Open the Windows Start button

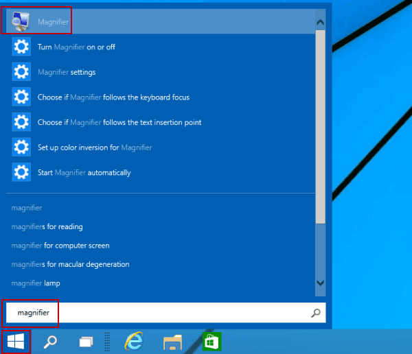(x=16, y=342)
